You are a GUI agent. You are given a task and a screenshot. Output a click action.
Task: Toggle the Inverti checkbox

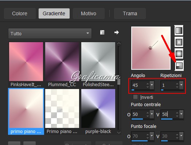(x=135, y=97)
